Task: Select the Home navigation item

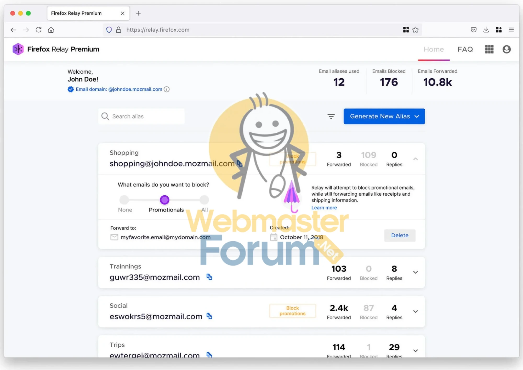Action: coord(434,49)
